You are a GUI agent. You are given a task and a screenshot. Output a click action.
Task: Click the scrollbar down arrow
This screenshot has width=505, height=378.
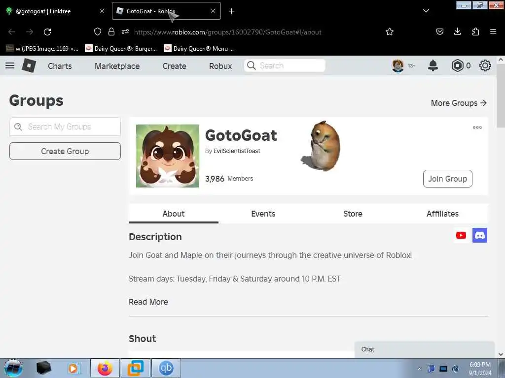501,354
